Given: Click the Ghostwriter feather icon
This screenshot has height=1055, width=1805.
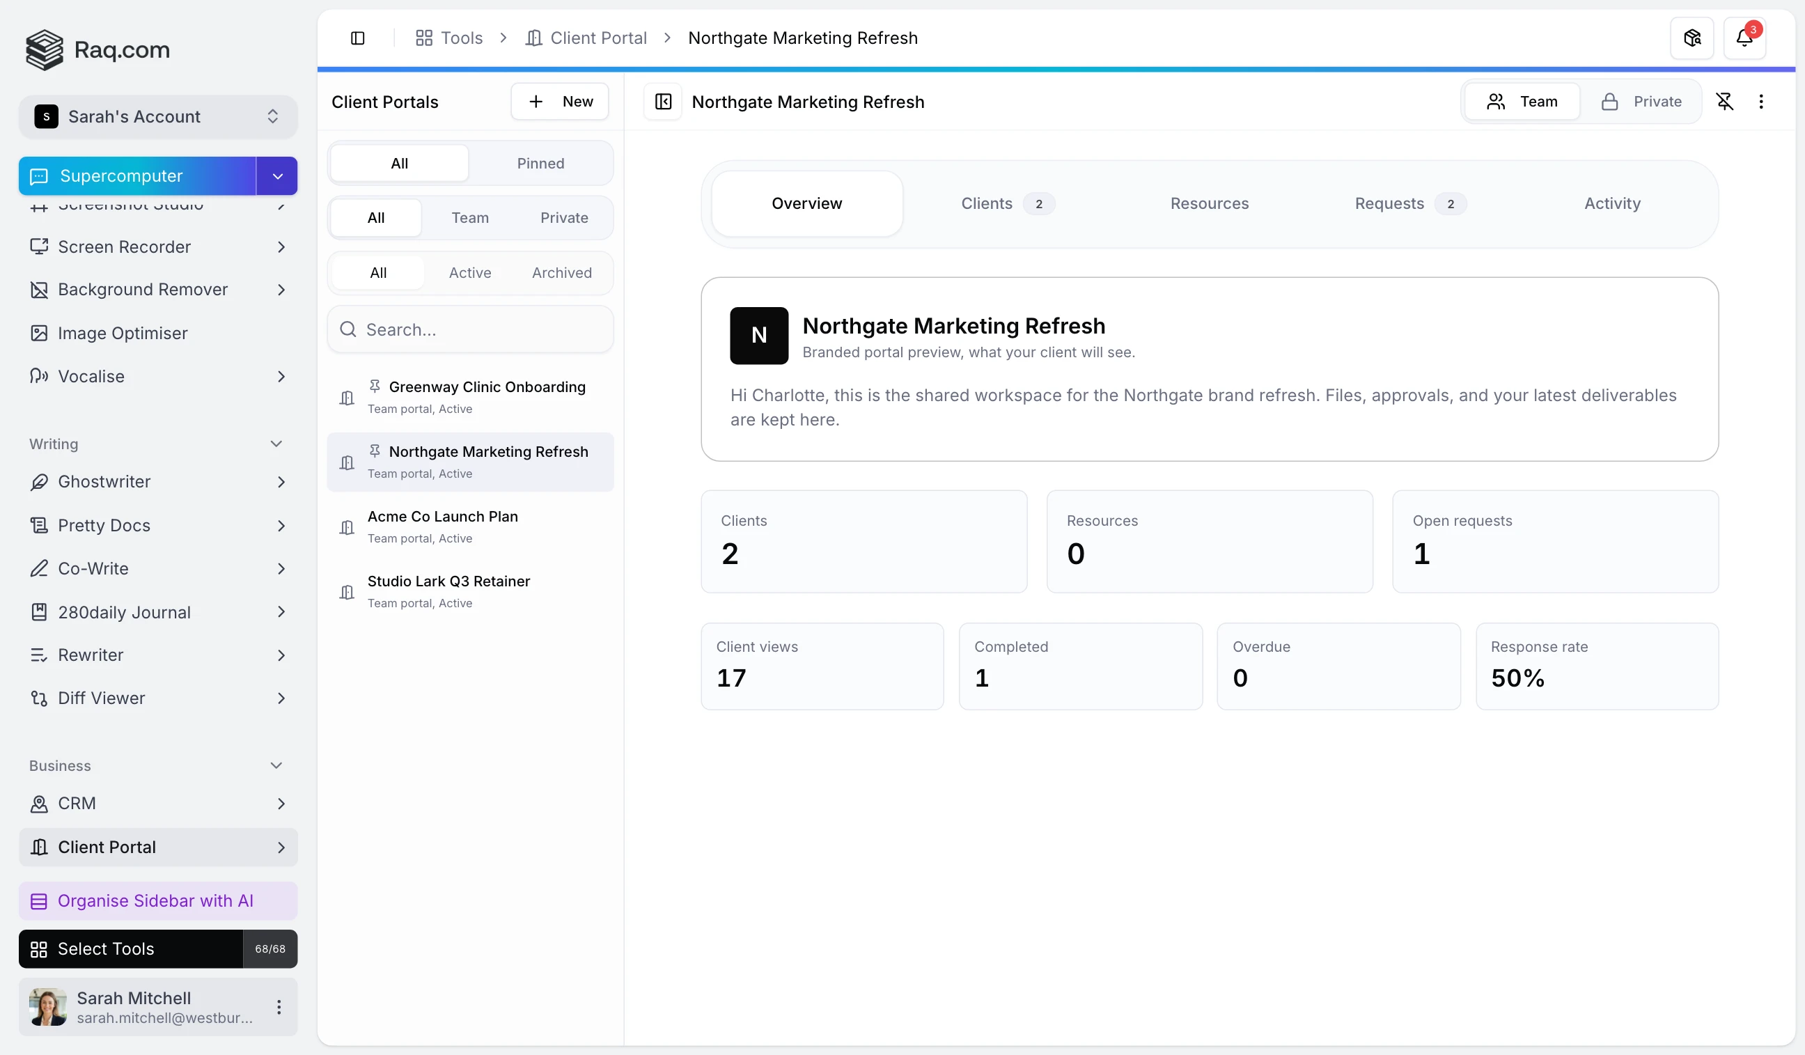Looking at the screenshot, I should [39, 482].
